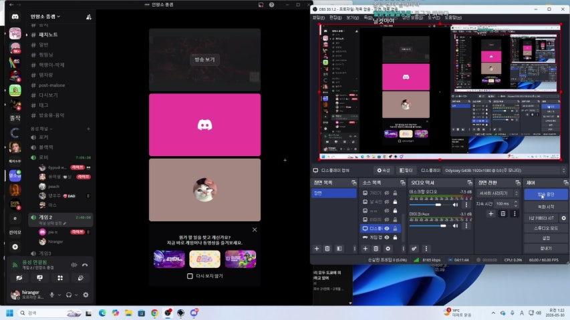The image size is (570, 320).
Task: Open desktop audio three-dot menu in OBS mixer
Action: [466, 205]
